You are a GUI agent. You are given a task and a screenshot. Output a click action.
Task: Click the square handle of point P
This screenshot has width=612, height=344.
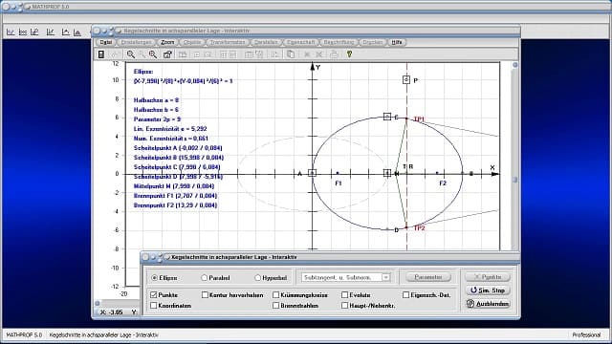pos(406,79)
